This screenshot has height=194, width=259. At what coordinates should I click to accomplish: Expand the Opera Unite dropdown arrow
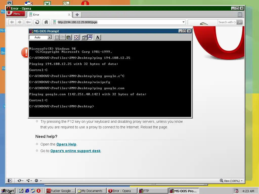point(31,181)
